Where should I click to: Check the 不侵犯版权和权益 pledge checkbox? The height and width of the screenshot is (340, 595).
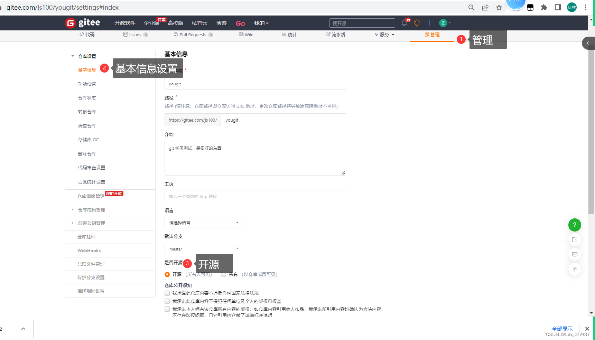[167, 301]
